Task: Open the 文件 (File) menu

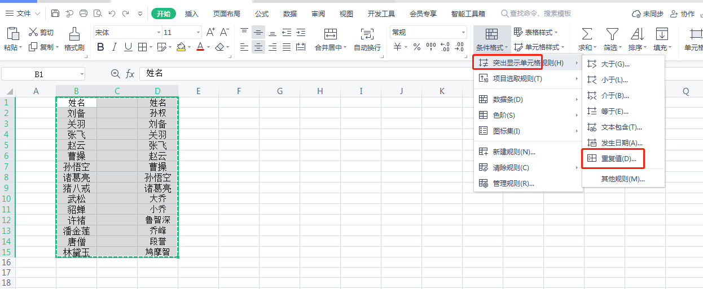Action: (22, 13)
